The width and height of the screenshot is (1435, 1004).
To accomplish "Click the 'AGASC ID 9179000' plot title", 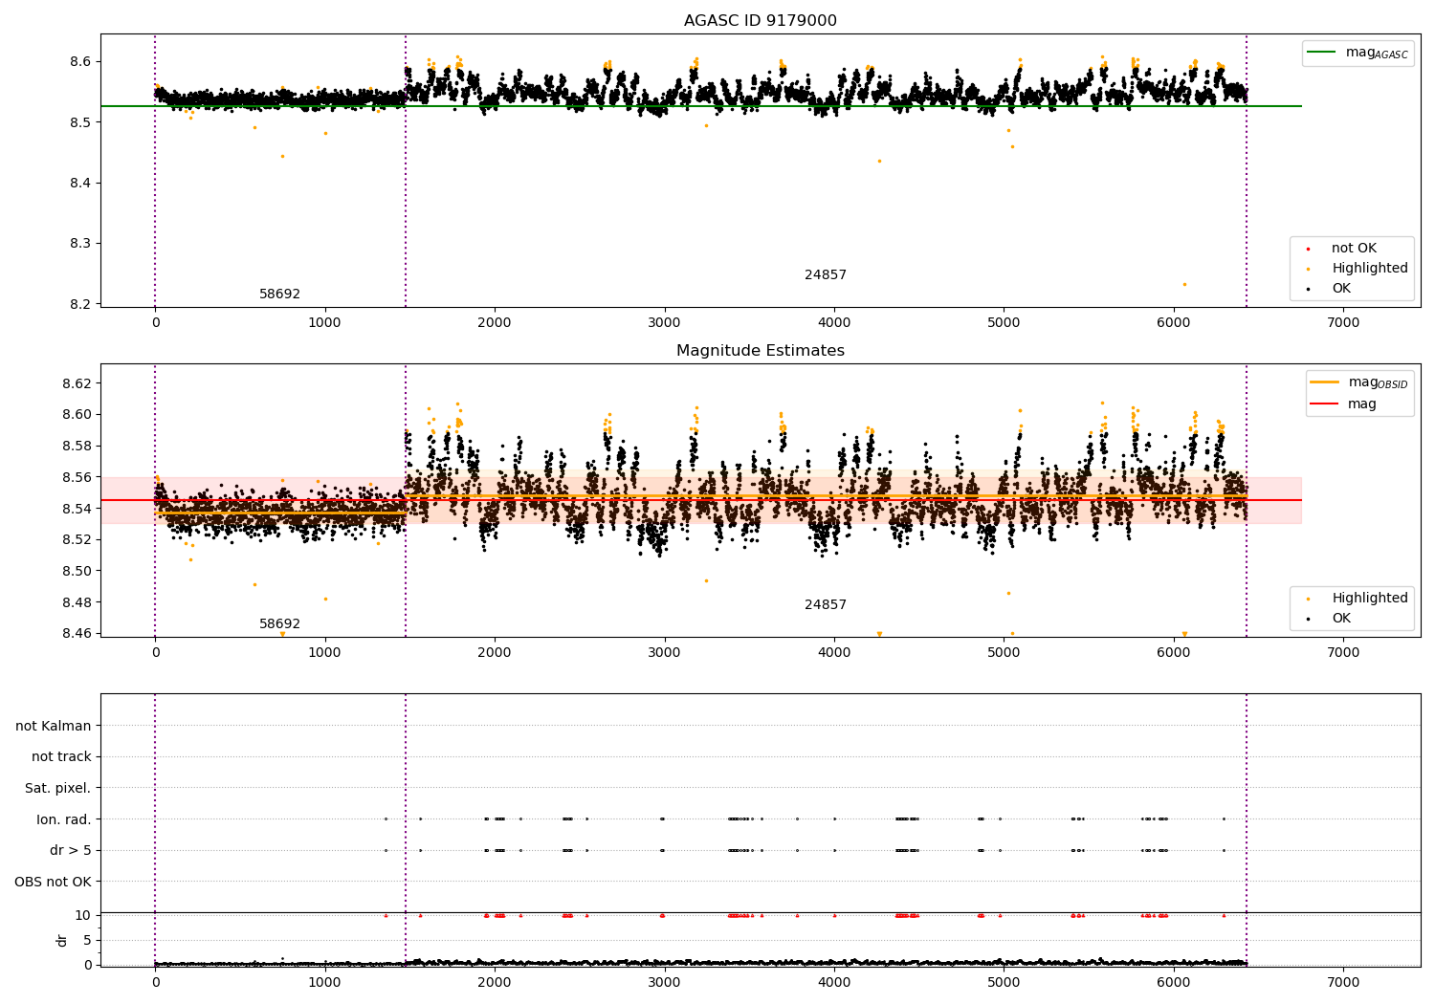I will pos(760,21).
